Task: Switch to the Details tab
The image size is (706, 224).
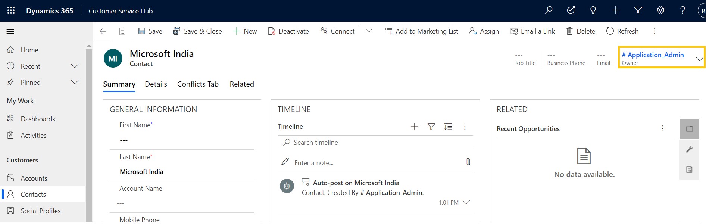Action: pos(156,84)
